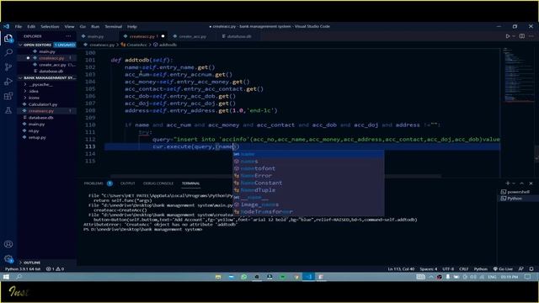The width and height of the screenshot is (539, 303).
Task: Open the Explorer view in activity bar
Action: click(x=8, y=38)
